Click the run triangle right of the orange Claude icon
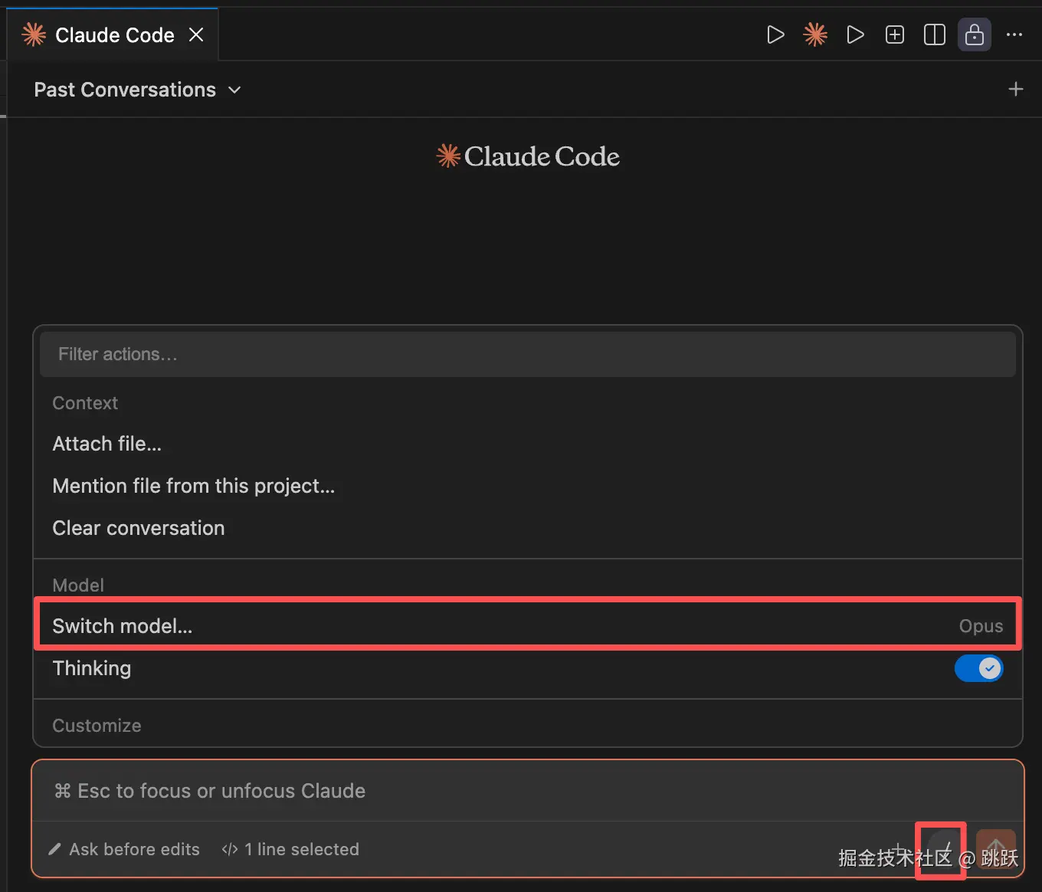 [855, 34]
